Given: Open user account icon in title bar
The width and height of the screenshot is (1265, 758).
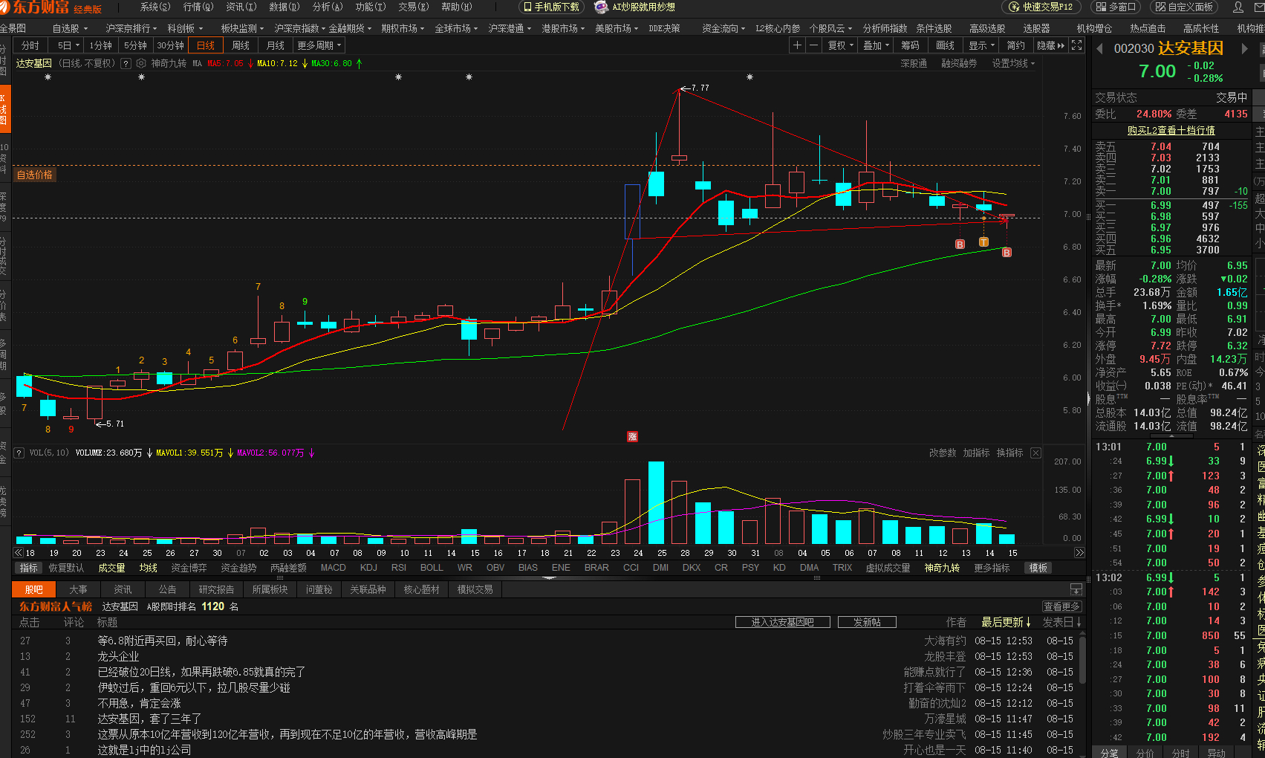Looking at the screenshot, I should tap(1238, 7).
